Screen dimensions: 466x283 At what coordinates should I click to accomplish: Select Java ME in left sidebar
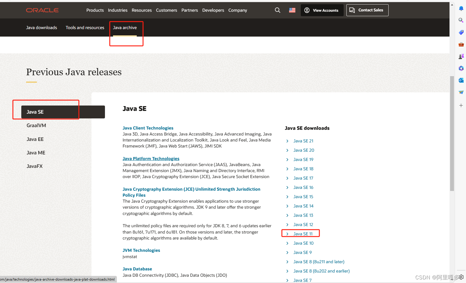point(36,153)
